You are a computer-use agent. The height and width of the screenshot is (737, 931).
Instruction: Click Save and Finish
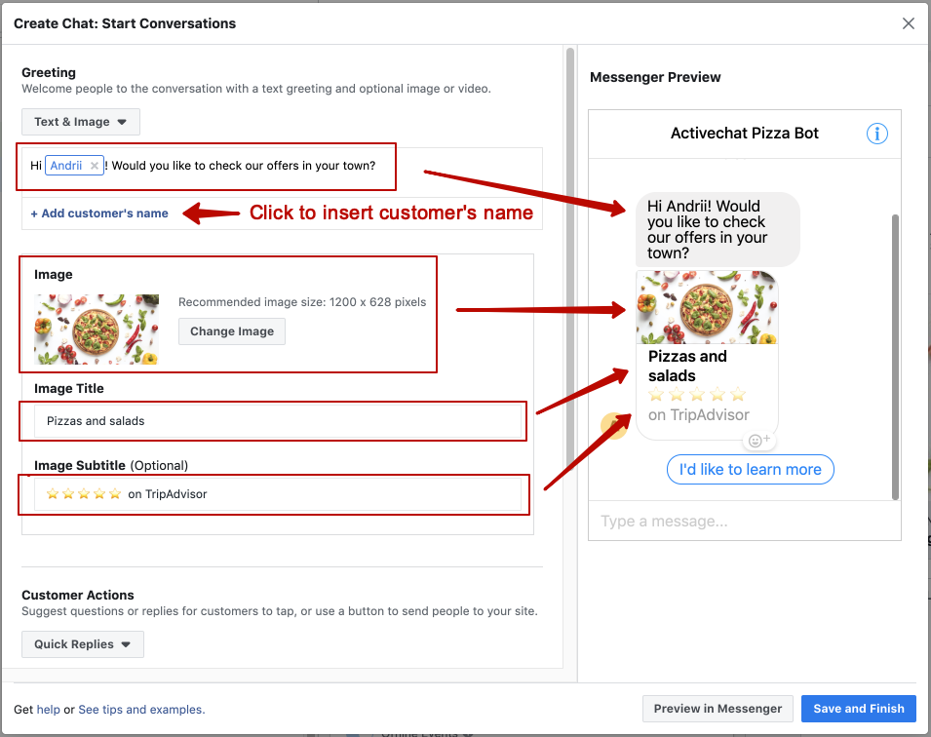point(859,709)
